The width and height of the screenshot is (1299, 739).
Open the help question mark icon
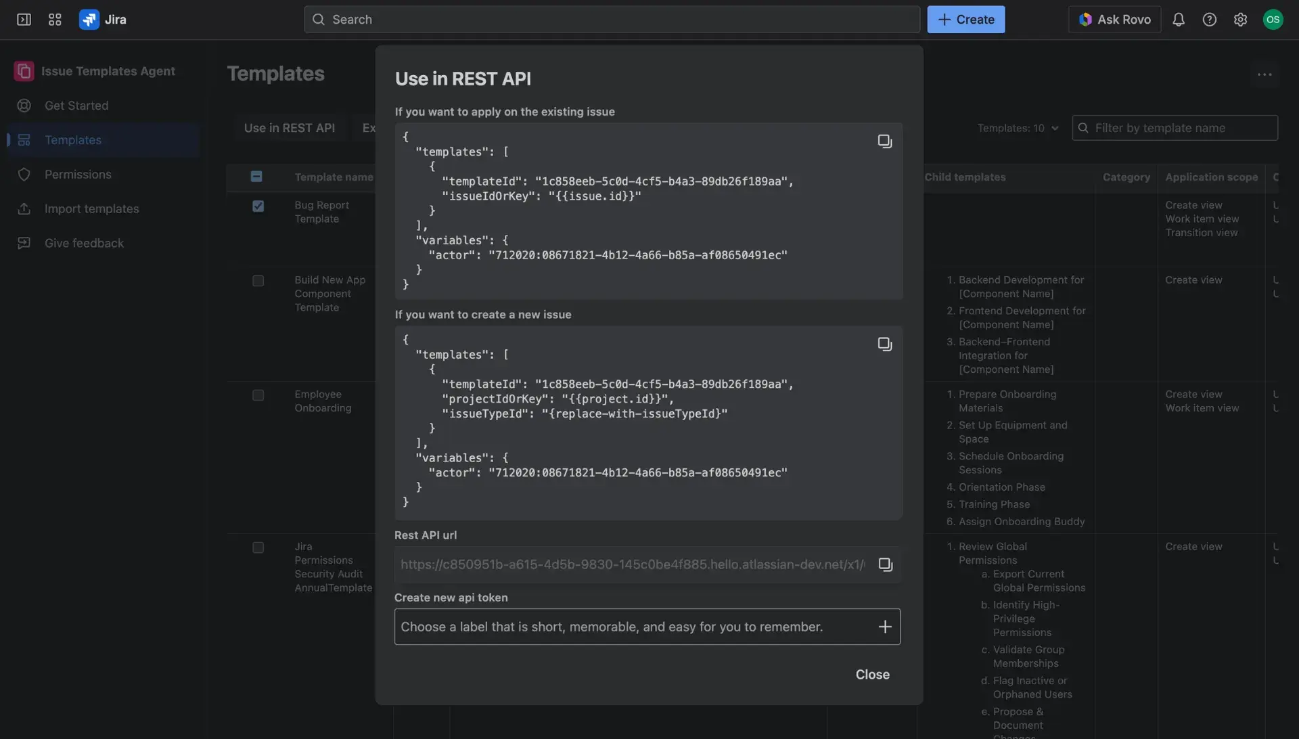(x=1210, y=19)
